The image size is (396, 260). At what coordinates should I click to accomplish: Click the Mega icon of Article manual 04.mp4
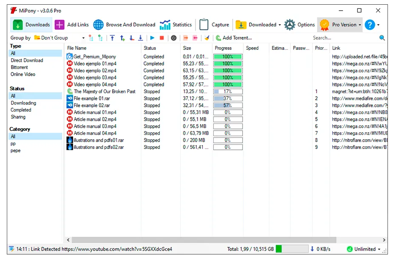click(70, 133)
